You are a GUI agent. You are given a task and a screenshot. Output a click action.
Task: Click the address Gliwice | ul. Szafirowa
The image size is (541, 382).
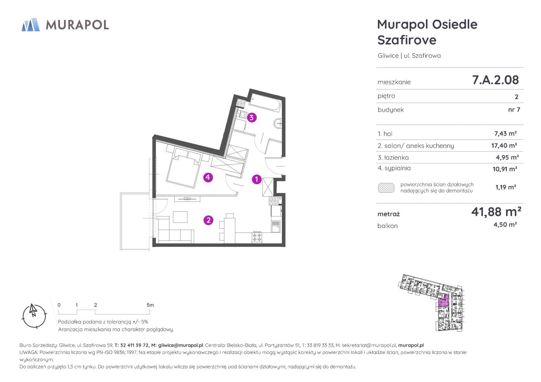click(x=409, y=56)
